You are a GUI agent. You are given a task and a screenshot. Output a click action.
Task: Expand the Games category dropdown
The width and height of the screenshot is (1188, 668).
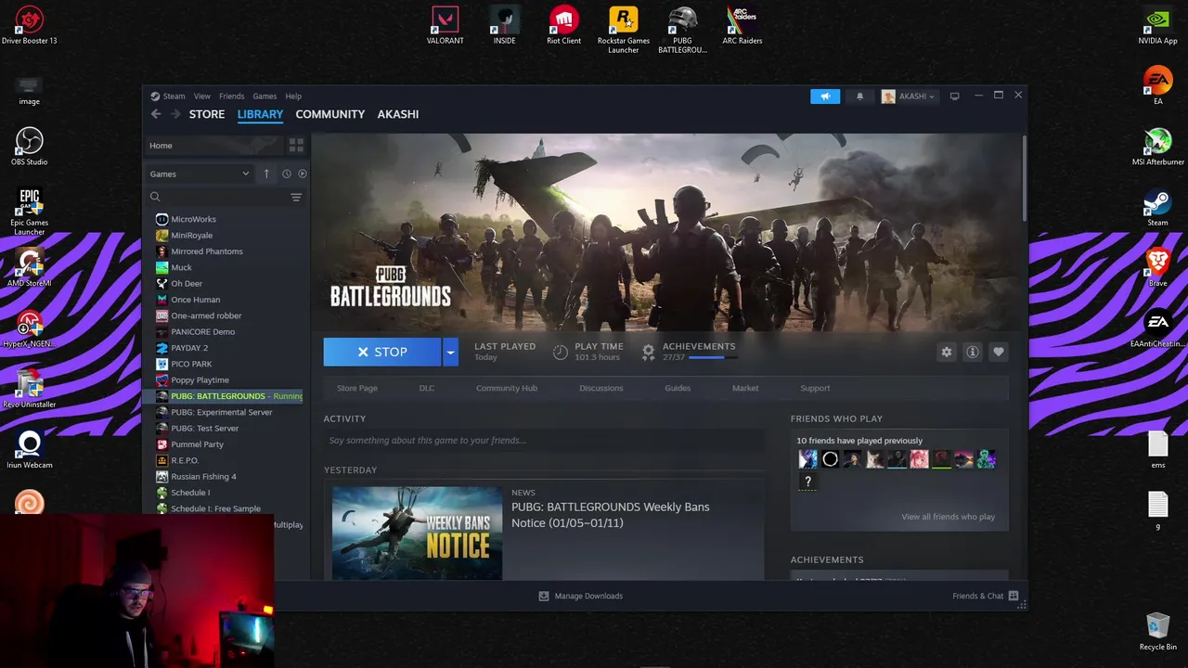(200, 173)
